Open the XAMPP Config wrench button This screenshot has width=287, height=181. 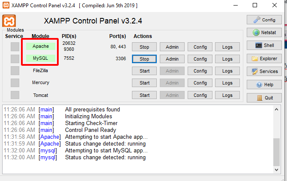(x=264, y=20)
